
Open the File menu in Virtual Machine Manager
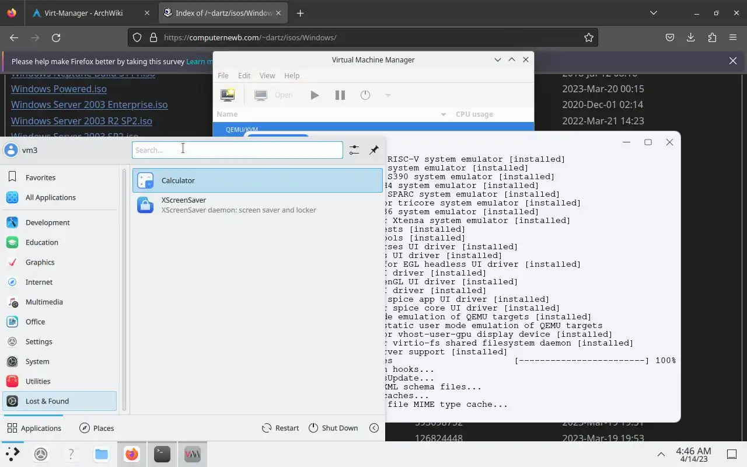pos(223,75)
